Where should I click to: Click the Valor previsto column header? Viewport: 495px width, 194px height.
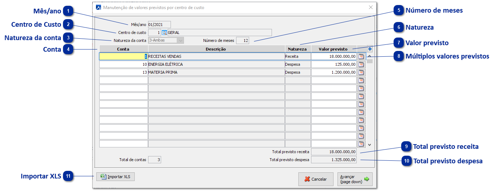[x=334, y=49]
